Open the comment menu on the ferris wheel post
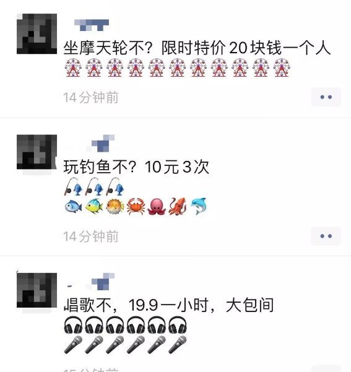This screenshot has height=372, width=351. pos(326,97)
